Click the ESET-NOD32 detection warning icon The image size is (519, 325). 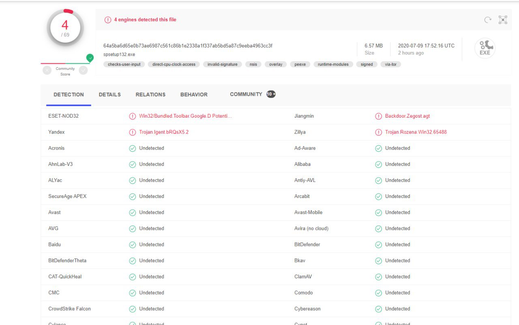[132, 116]
